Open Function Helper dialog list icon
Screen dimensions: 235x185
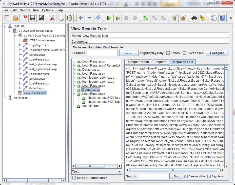[214, 18]
